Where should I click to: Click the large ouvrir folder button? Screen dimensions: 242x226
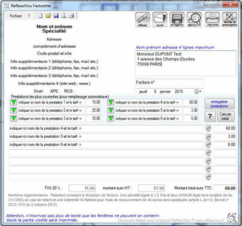[160, 19]
